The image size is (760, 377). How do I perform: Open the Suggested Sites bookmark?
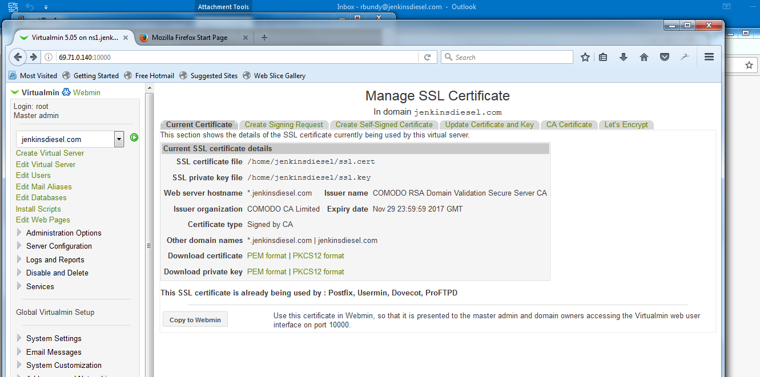[x=208, y=75]
